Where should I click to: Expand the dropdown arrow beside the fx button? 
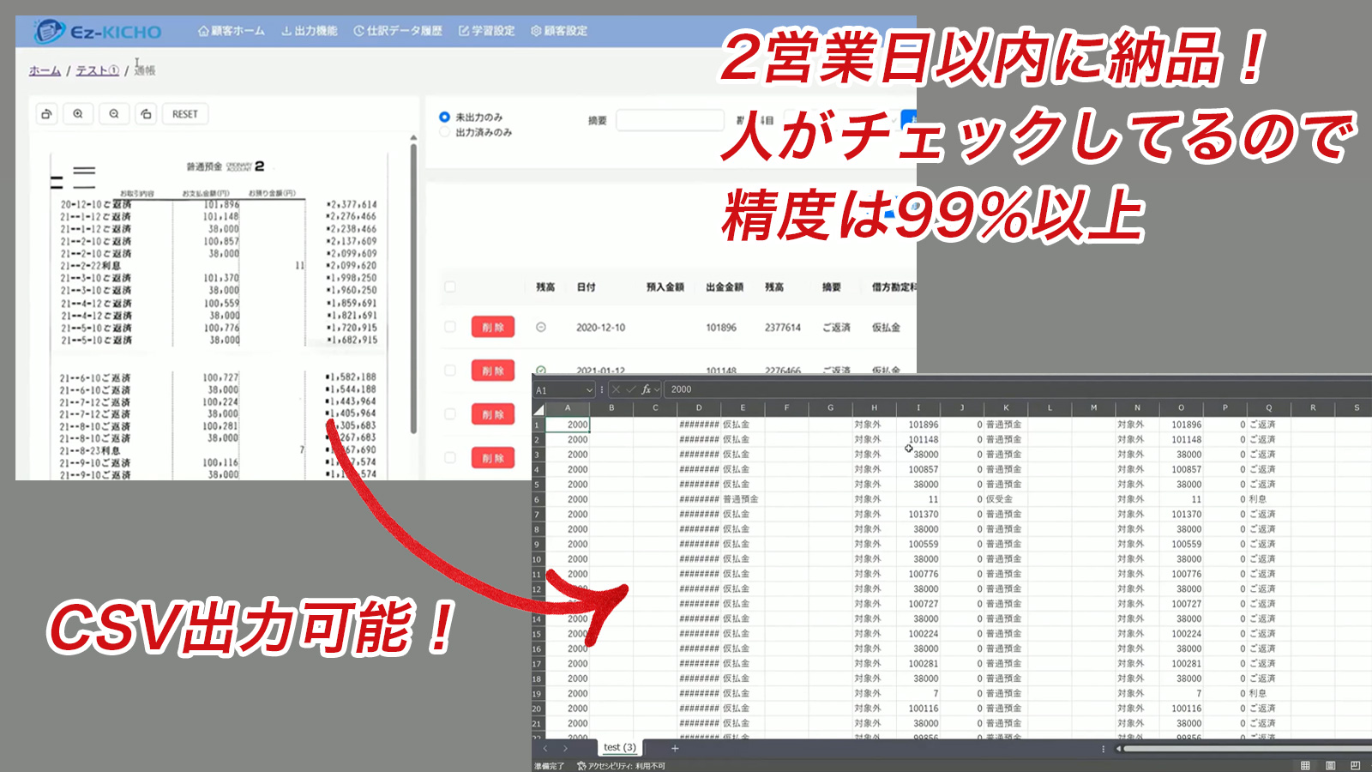point(658,389)
